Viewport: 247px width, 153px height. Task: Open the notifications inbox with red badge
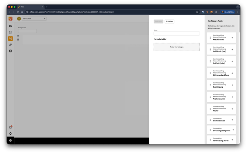pos(11,127)
